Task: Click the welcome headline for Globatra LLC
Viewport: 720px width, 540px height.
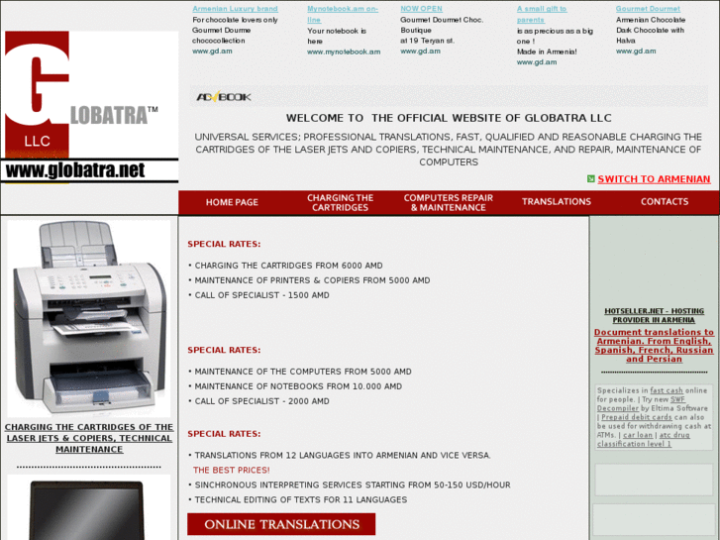Action: 449,118
